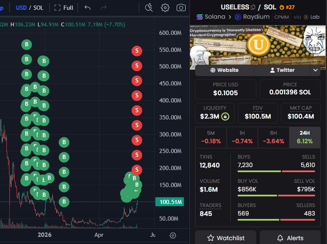Click the buys versus sells bar
This screenshot has height=244, width=327.
pos(276,171)
